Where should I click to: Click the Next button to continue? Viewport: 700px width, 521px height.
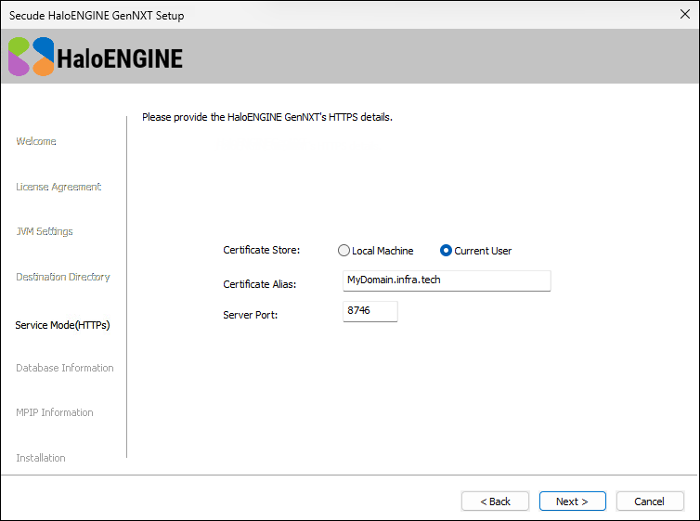(x=572, y=501)
